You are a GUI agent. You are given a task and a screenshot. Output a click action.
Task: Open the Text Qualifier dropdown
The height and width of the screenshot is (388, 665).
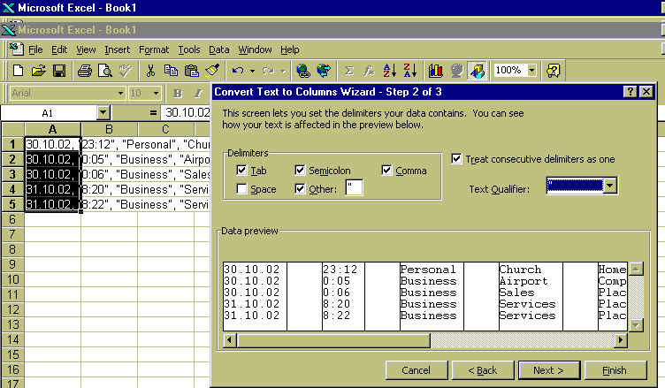pyautogui.click(x=610, y=186)
